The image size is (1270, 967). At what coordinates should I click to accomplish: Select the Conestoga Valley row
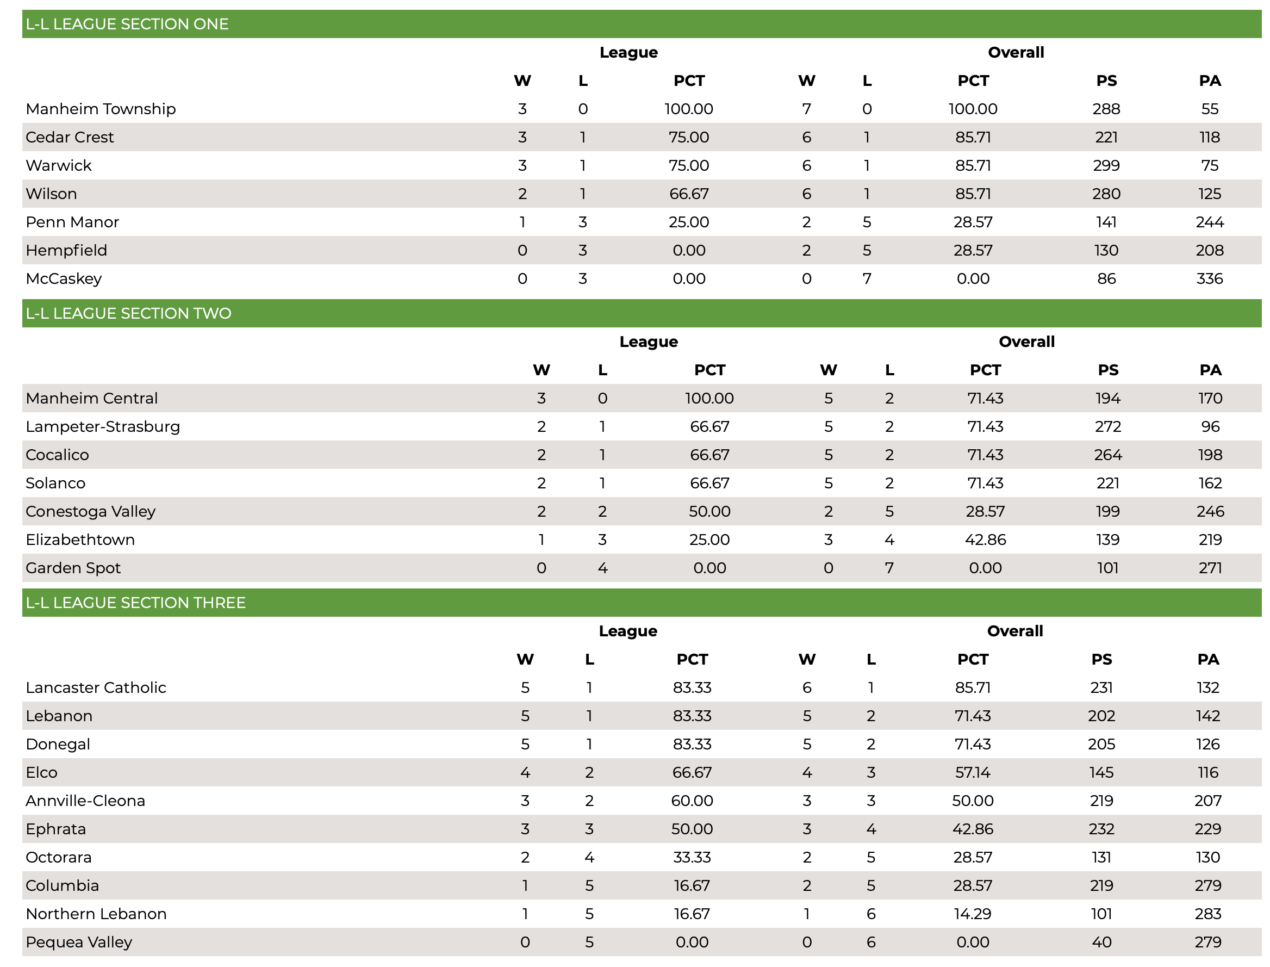642,511
